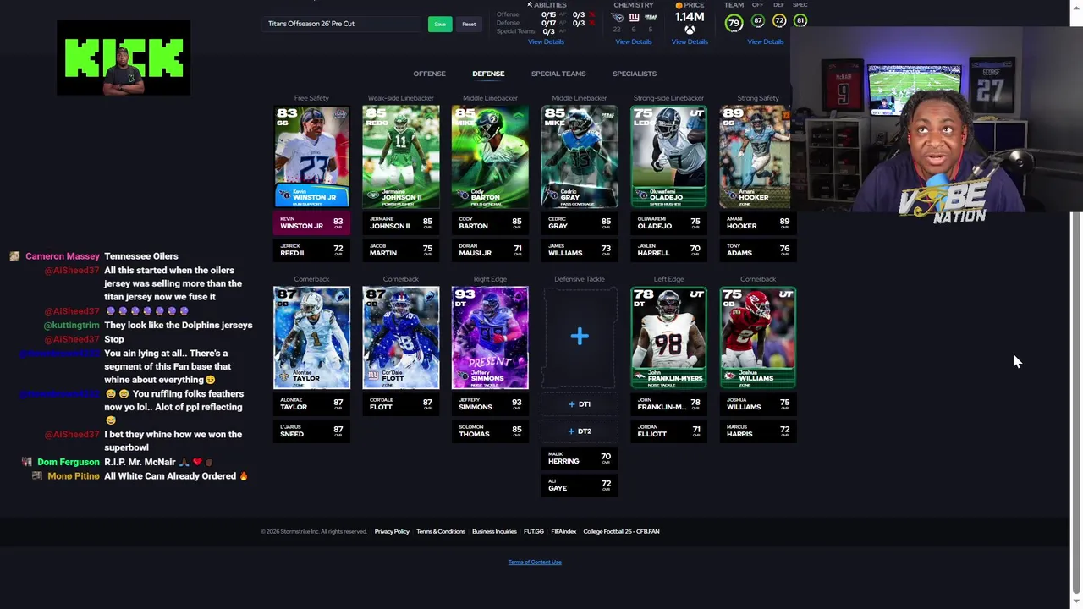Click the Abilities star icon

(530, 5)
